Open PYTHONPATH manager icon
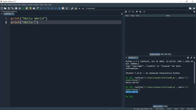This screenshot has height=110, width=196. click(76, 8)
